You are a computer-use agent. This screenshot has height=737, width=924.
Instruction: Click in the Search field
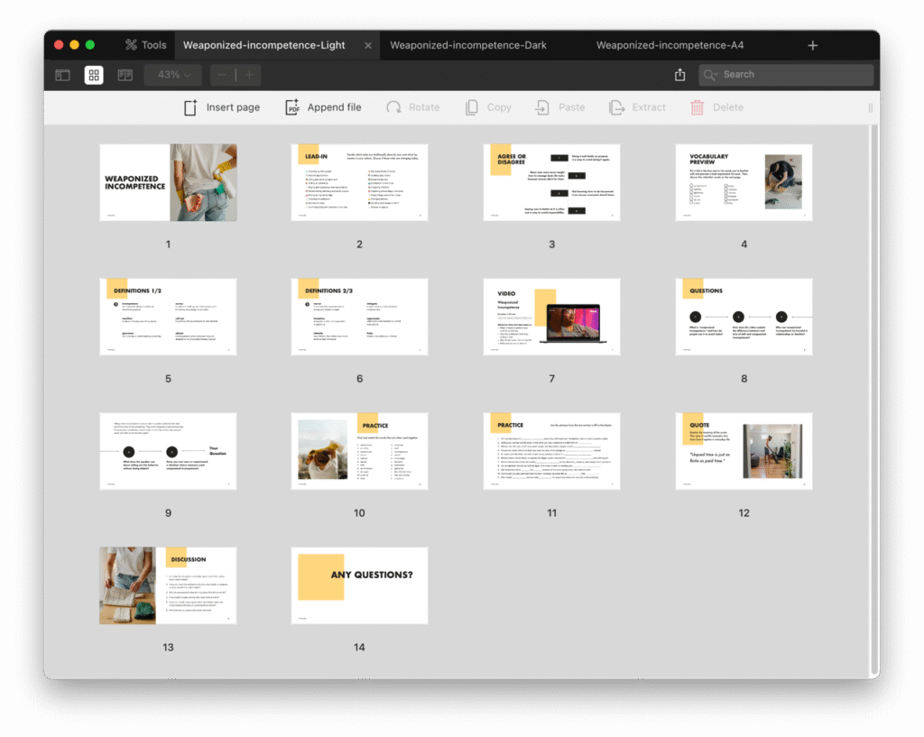coord(794,75)
